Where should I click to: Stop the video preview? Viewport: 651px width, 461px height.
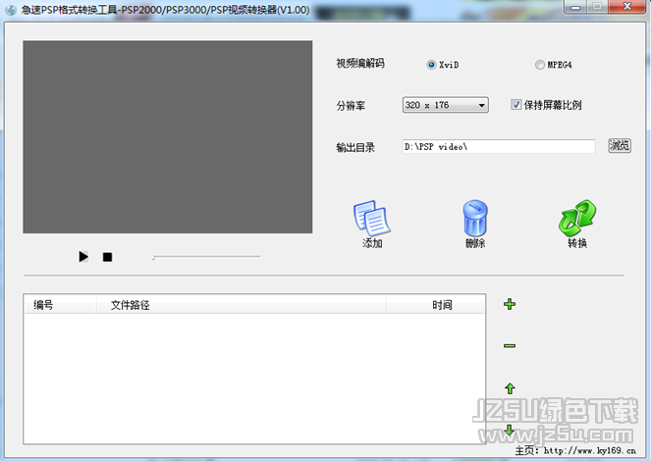click(108, 257)
